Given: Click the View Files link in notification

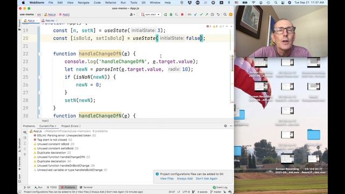Looking at the screenshot, I should (167, 178).
